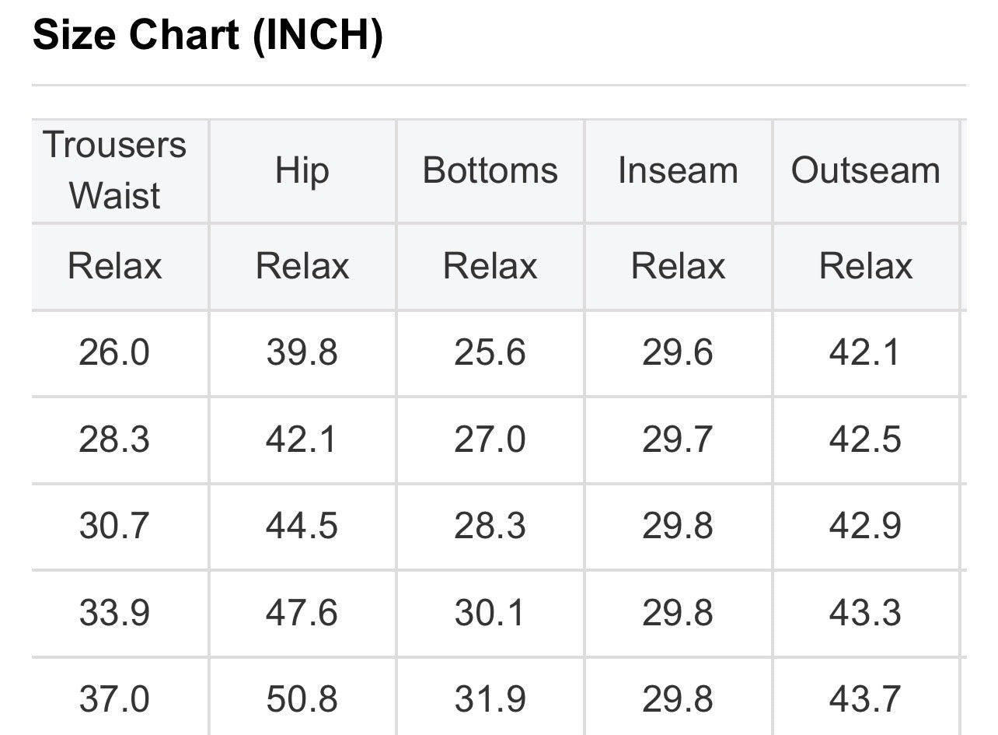Image resolution: width=998 pixels, height=735 pixels.
Task: Click the 50.8 hip value
Action: click(x=302, y=698)
